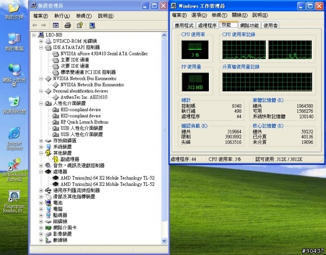Select HP Quick Launch Buttons device
The image size is (326, 255).
point(85,122)
